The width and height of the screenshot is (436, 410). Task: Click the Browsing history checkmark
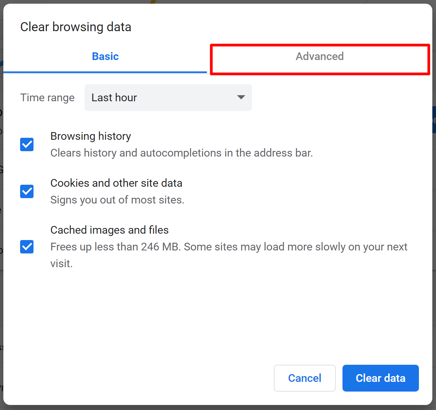26,144
